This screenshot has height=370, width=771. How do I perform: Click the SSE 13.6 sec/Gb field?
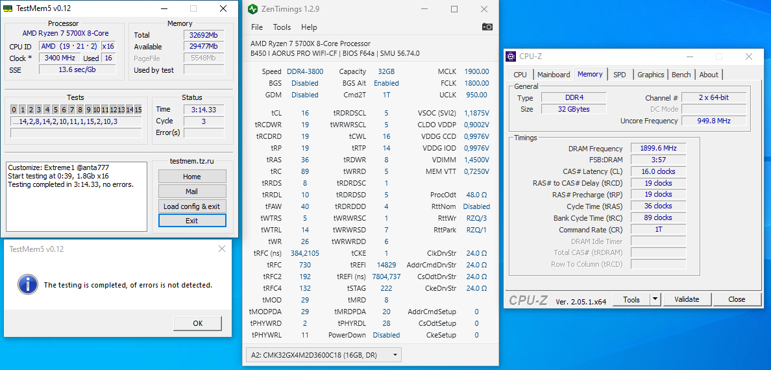tap(77, 70)
